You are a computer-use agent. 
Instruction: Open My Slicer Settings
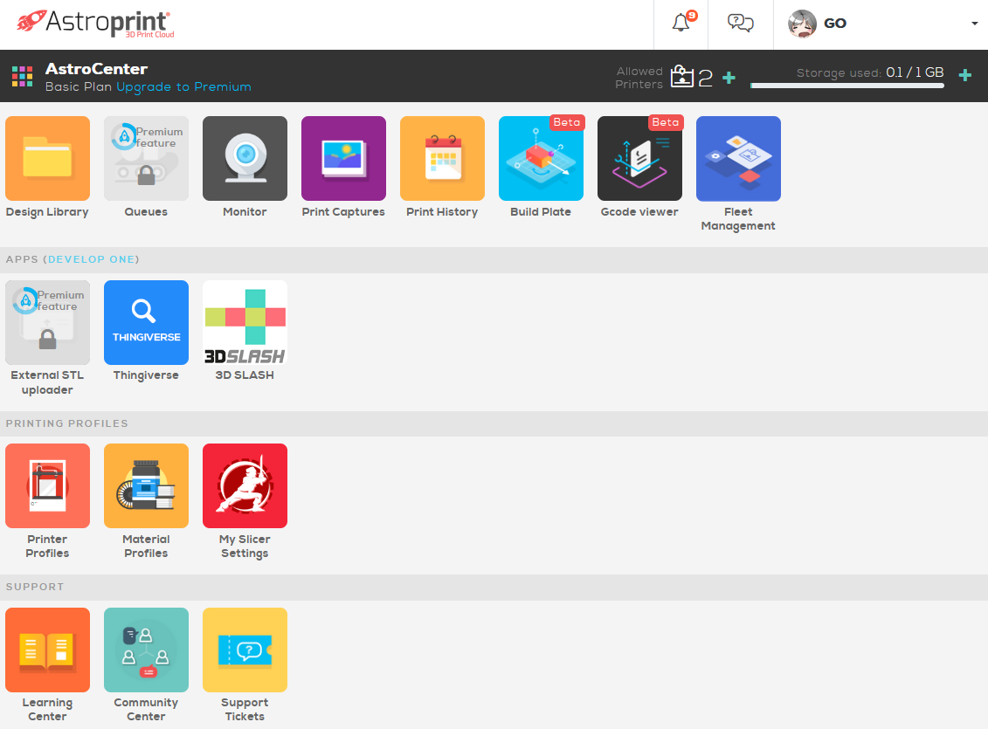coord(245,485)
